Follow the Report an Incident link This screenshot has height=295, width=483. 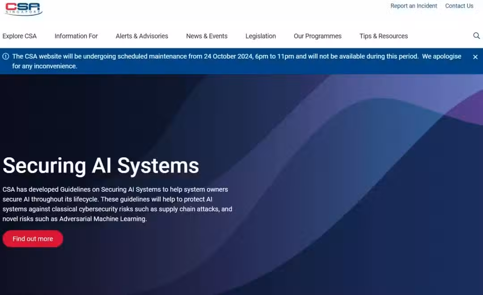pyautogui.click(x=414, y=6)
